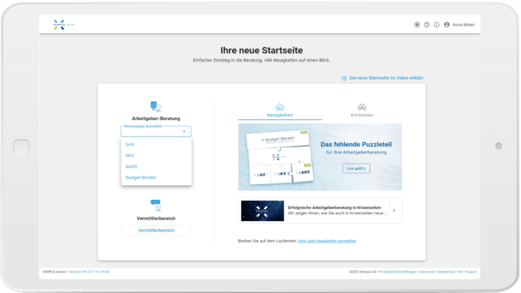Screen dimensions: 521x293
Task: Open the Support footer link
Action: click(x=471, y=272)
